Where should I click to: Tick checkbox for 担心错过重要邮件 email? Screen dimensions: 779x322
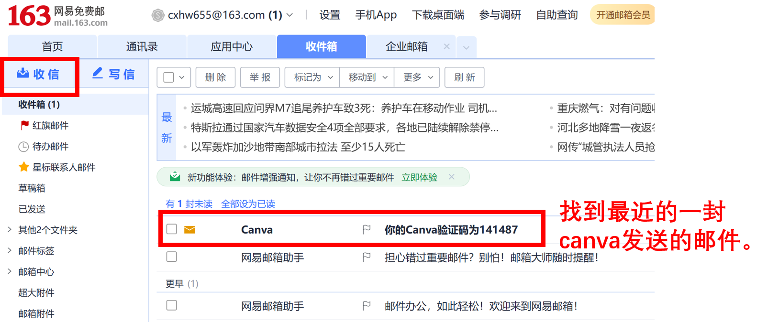pyautogui.click(x=172, y=257)
